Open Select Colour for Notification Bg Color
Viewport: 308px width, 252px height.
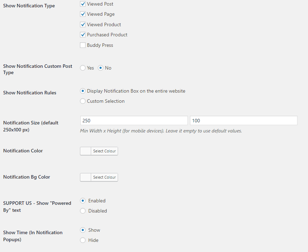click(x=104, y=177)
